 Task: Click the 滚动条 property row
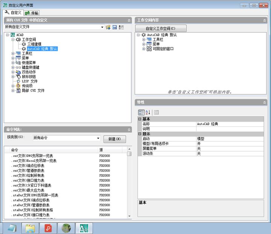point(202,153)
